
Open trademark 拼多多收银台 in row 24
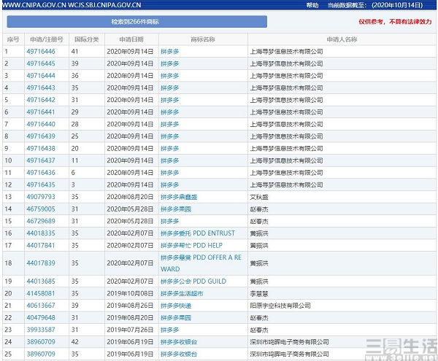[x=179, y=342]
